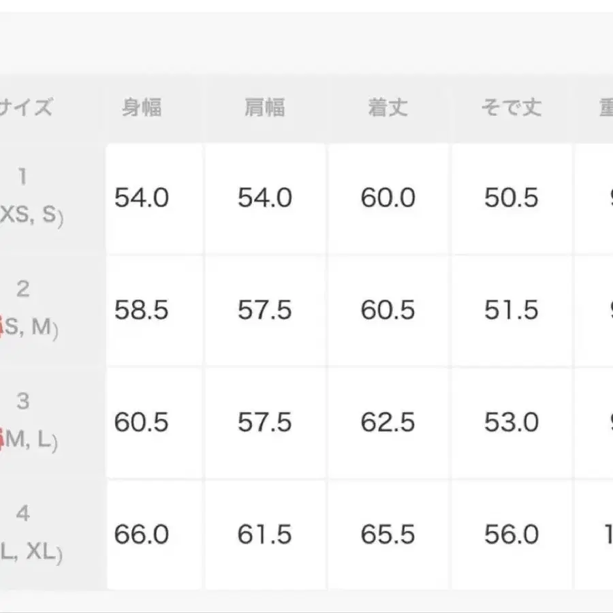Viewport: 613px width, 613px height.
Task: Click the 身幅 column header
Action: tap(142, 108)
